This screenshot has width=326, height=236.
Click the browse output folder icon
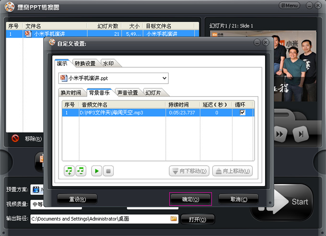(x=174, y=219)
